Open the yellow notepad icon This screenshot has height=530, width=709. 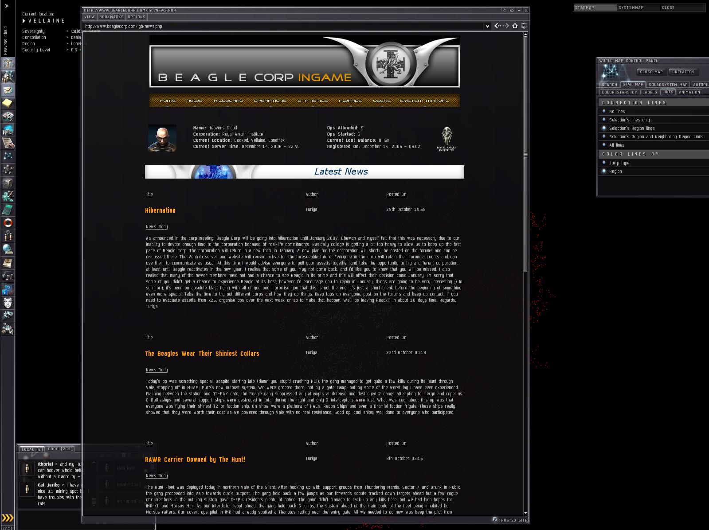pyautogui.click(x=8, y=103)
